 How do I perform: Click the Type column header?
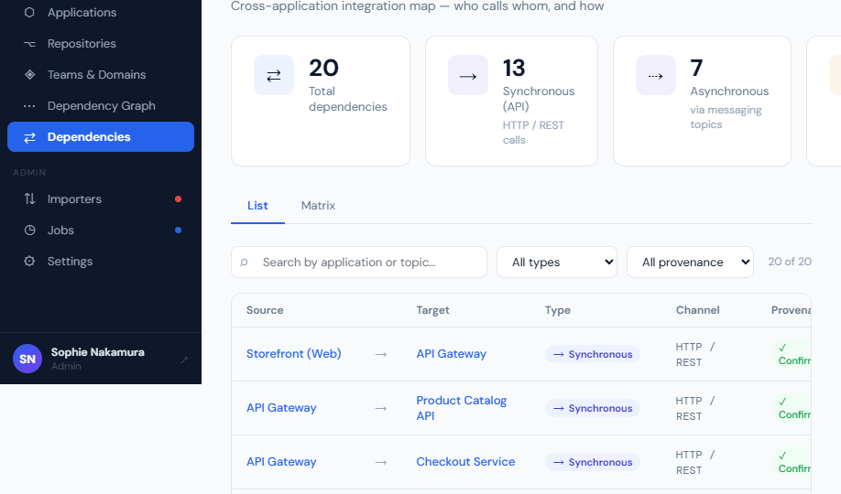tap(558, 310)
